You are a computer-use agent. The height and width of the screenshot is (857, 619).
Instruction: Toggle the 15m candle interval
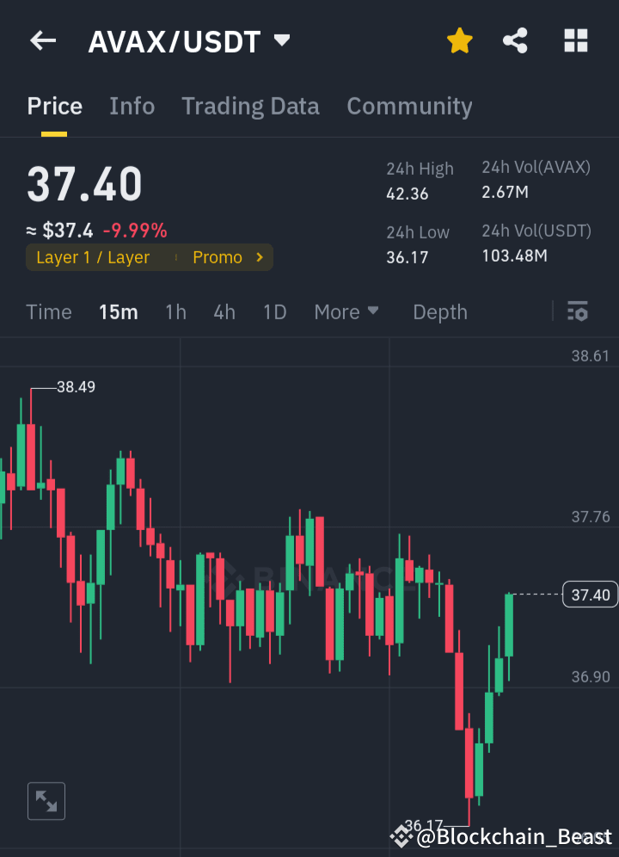pos(118,311)
